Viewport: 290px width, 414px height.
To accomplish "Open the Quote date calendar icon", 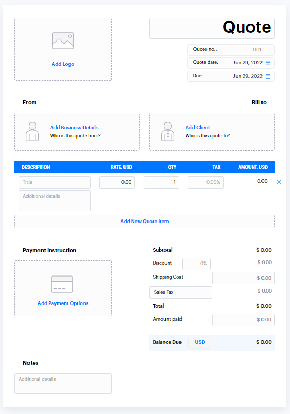I will 268,63.
